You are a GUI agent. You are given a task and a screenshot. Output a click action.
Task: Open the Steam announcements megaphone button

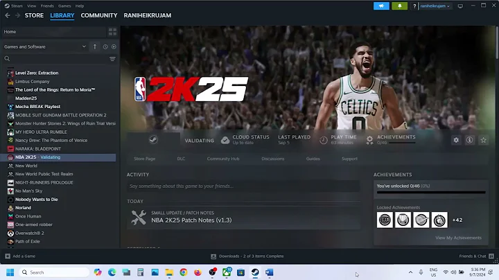[381, 6]
